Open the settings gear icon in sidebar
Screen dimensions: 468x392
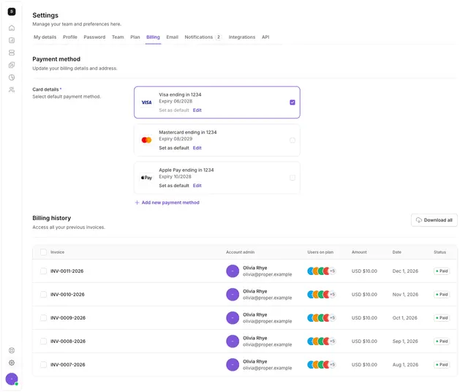[12, 363]
